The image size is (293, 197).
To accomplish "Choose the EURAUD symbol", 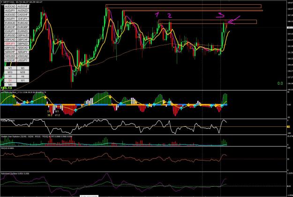I will point(10,23).
